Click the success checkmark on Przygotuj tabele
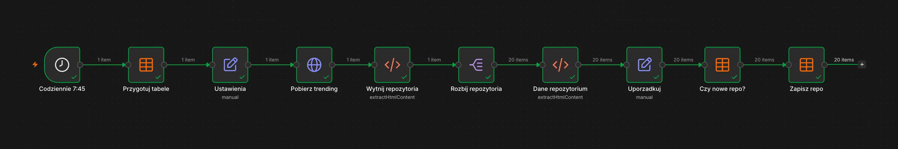Screen dimensions: 898x149 [x=158, y=77]
